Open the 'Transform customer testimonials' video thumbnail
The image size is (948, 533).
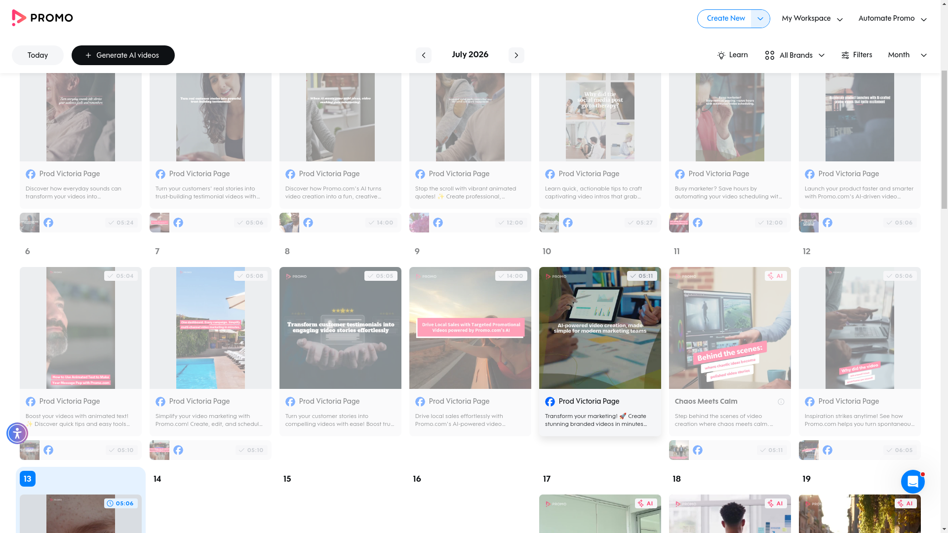coord(340,328)
